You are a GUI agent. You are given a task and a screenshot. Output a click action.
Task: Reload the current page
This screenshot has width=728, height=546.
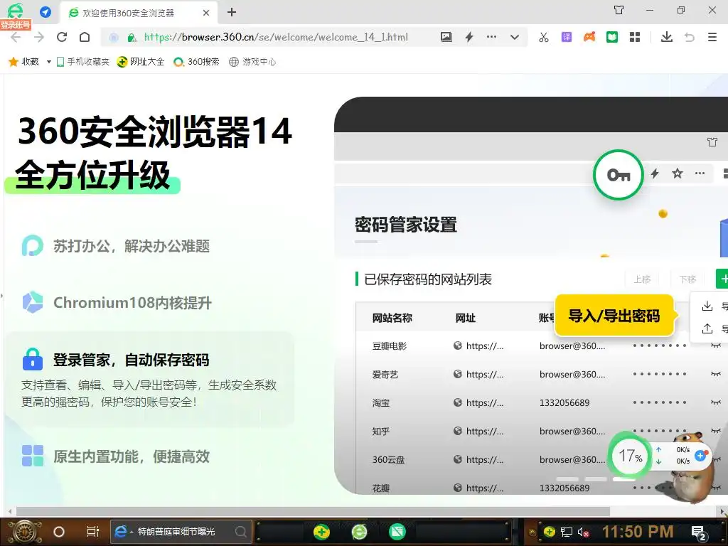click(62, 37)
